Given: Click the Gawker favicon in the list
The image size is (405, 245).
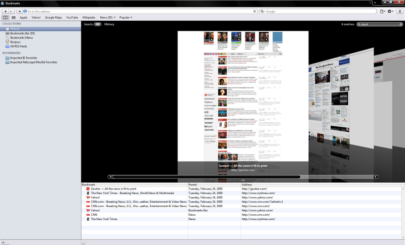Looking at the screenshot, I should 88,189.
